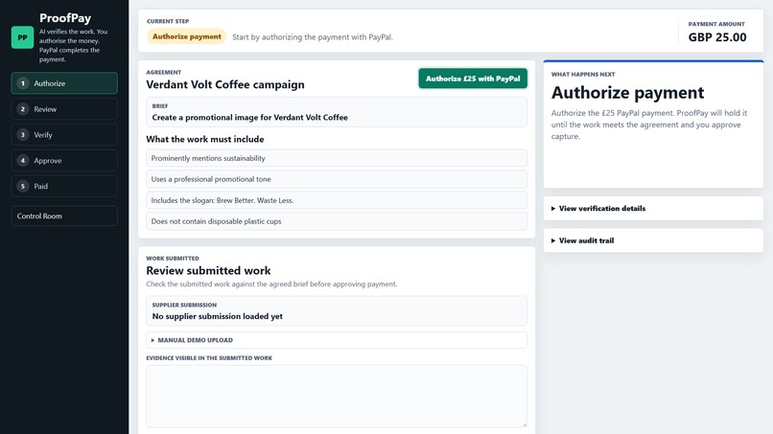Click the step number 5 circle icon
The image size is (773, 434).
[23, 186]
